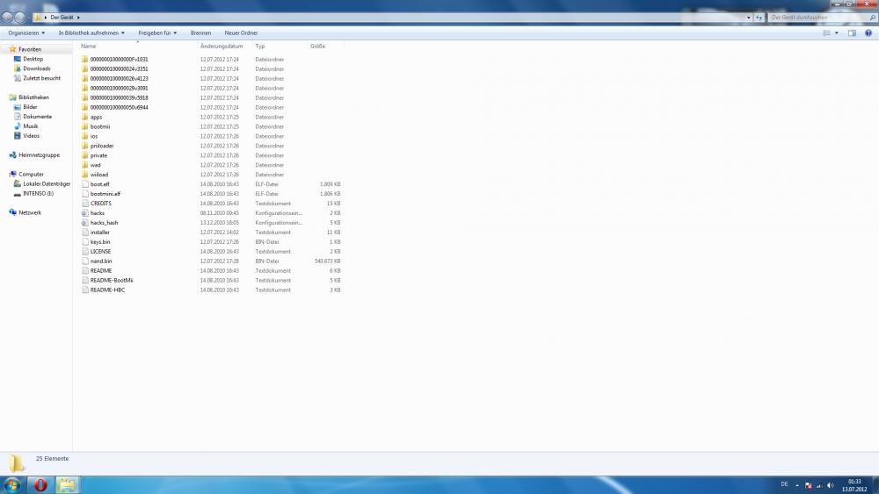
Task: Click the Forward navigation arrow button
Action: point(19,17)
